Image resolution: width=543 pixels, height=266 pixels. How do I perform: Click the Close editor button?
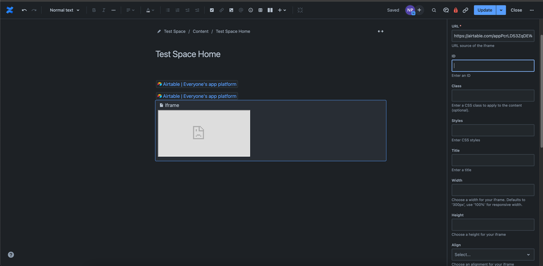pos(516,10)
